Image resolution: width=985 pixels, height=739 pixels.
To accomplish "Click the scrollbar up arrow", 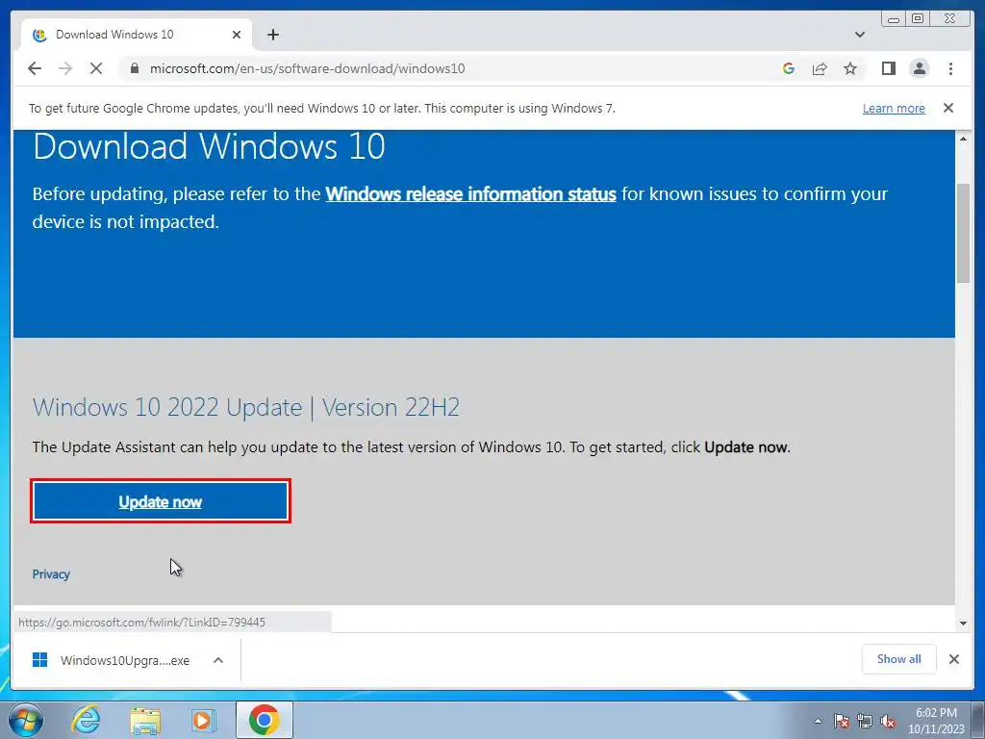I will pos(963,139).
